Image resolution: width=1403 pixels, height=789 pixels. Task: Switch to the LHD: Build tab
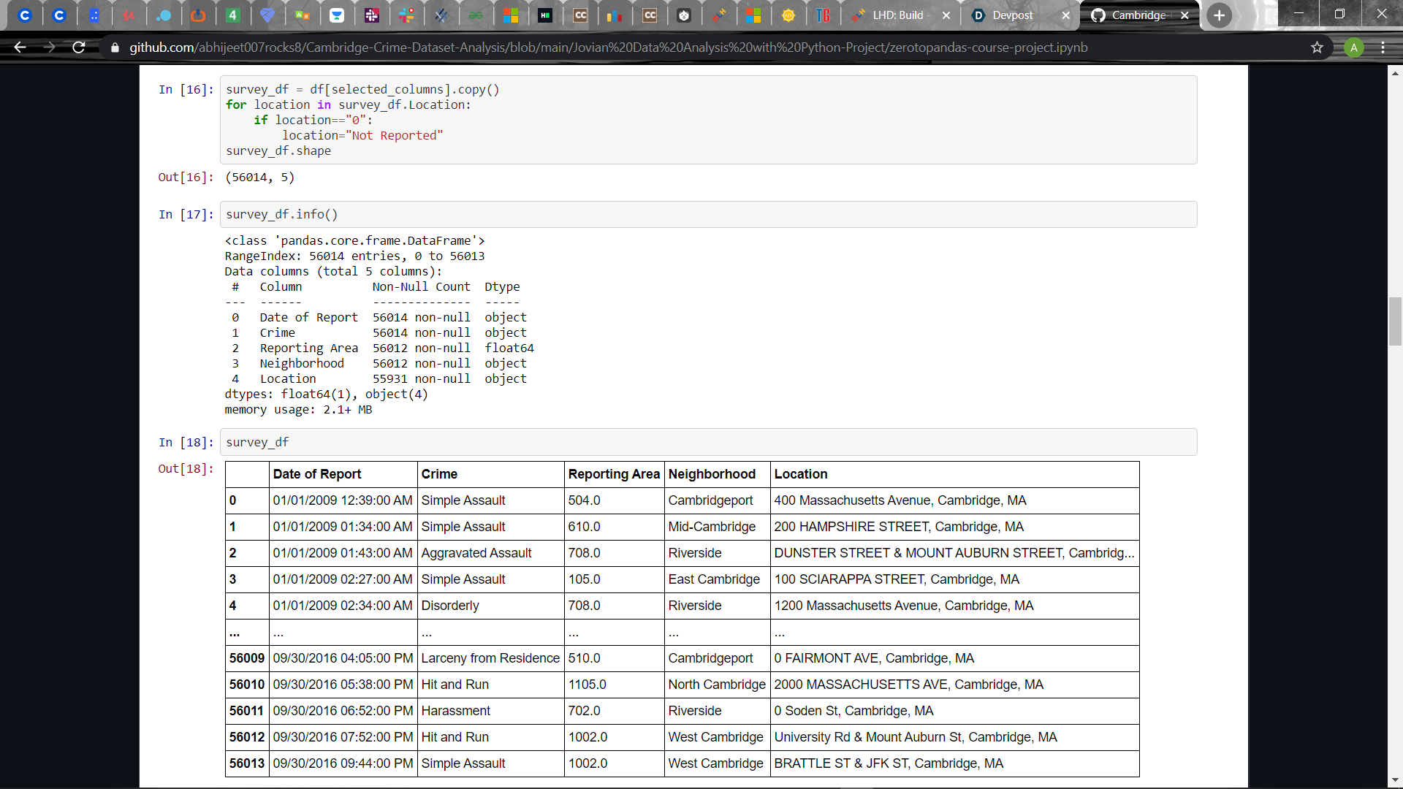point(897,15)
